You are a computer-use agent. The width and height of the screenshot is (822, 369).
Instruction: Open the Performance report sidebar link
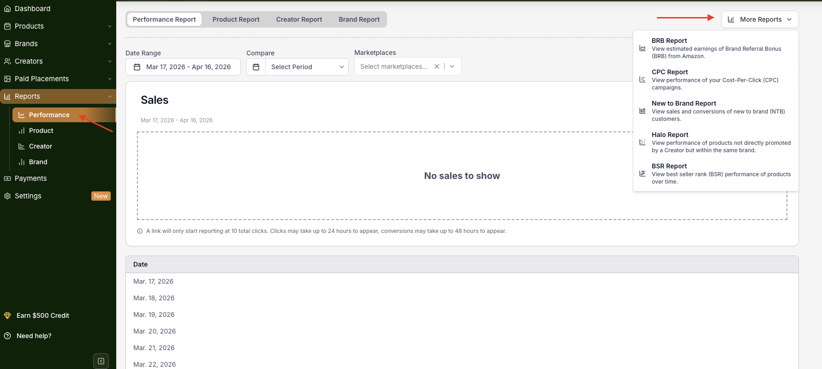(64, 115)
